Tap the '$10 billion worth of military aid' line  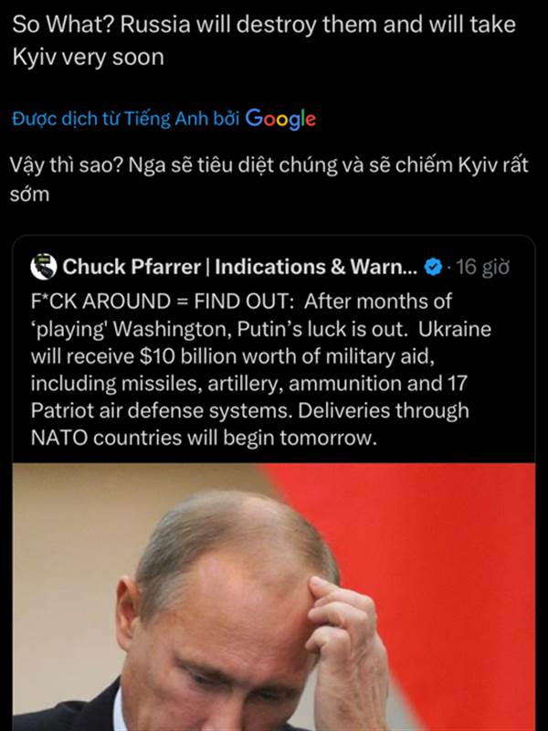click(x=233, y=356)
